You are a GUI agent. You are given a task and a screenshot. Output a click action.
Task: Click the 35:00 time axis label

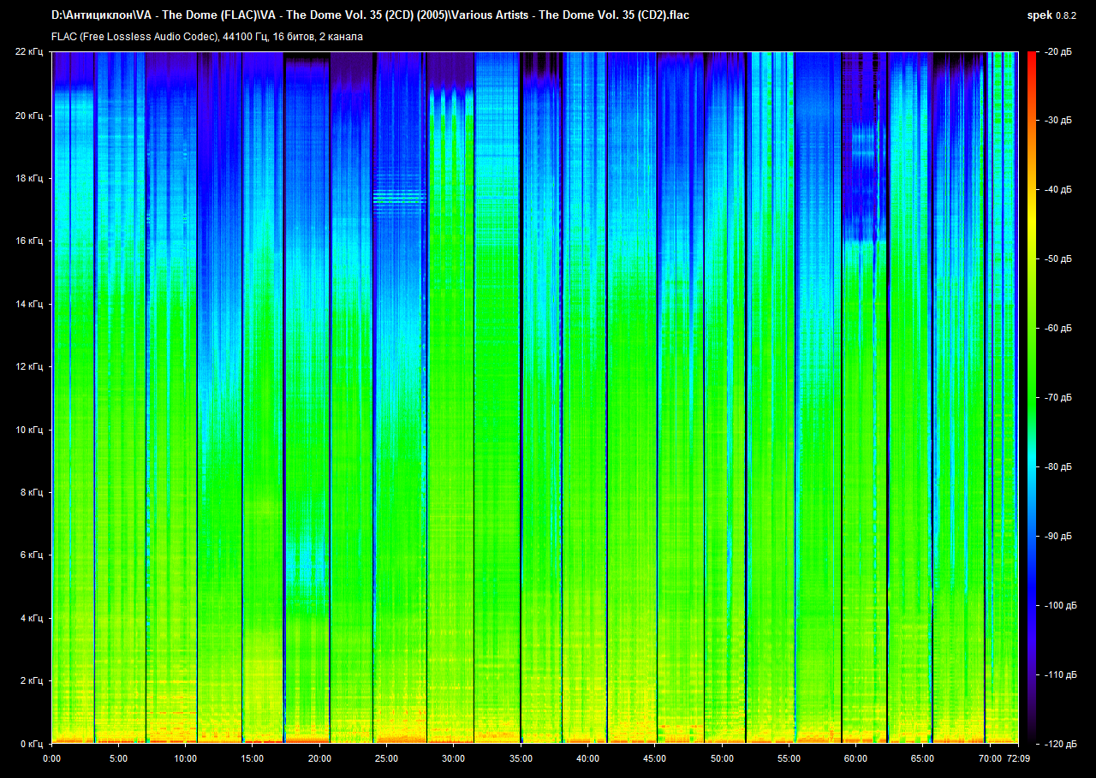(521, 758)
